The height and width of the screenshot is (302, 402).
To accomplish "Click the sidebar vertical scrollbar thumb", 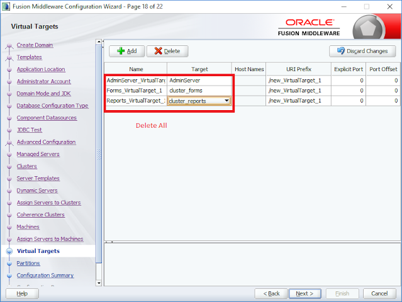I will click(99, 154).
